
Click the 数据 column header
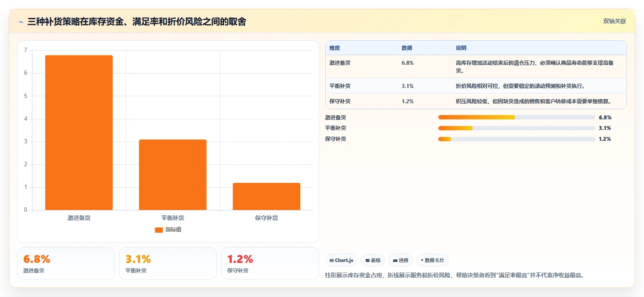(x=407, y=48)
